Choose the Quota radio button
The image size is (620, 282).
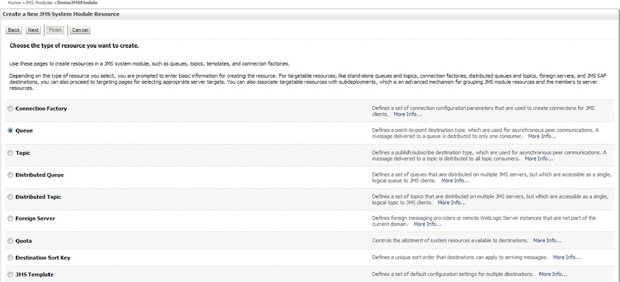(10, 241)
